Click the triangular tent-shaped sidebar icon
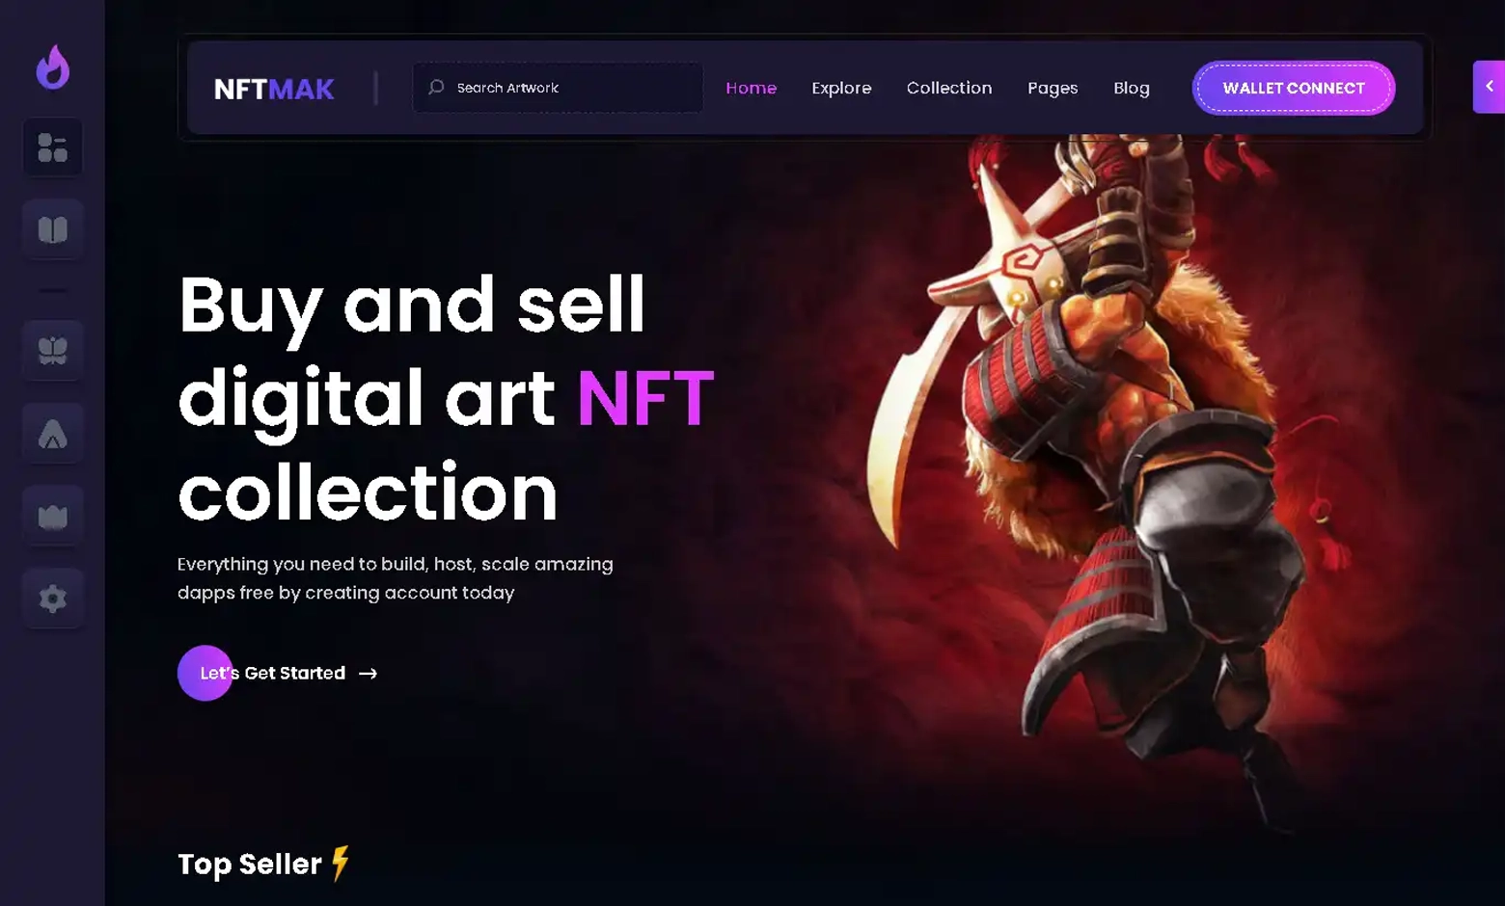1505x906 pixels. pos(53,434)
